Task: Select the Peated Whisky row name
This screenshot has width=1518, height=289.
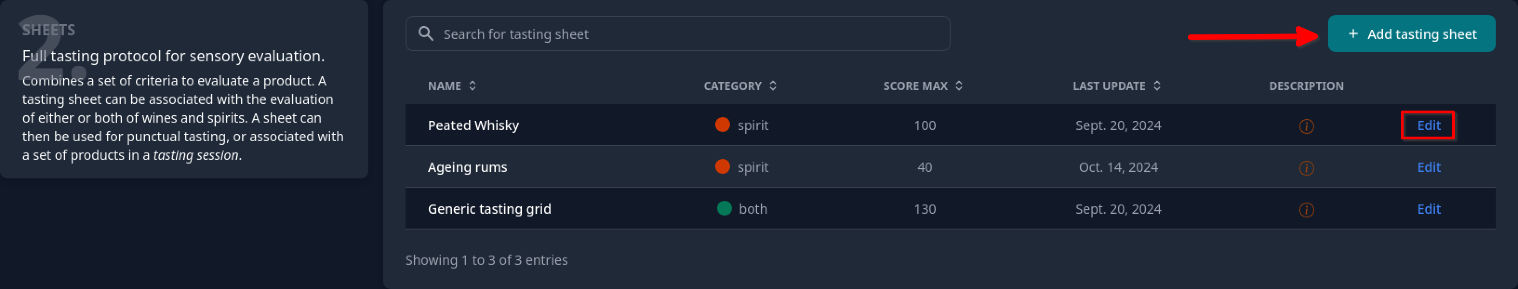Action: click(473, 125)
